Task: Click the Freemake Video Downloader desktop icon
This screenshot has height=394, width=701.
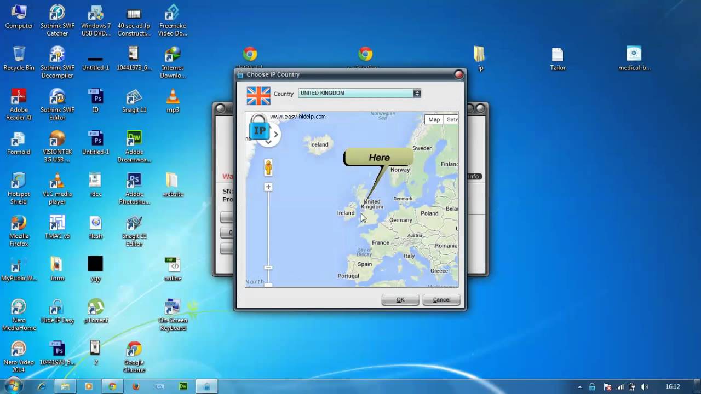Action: coord(173,20)
